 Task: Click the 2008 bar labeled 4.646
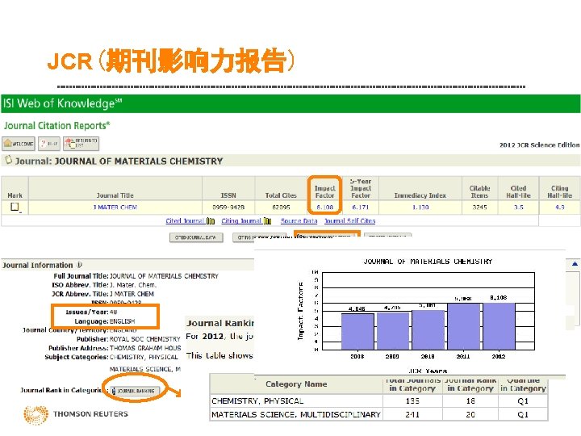[x=357, y=332]
